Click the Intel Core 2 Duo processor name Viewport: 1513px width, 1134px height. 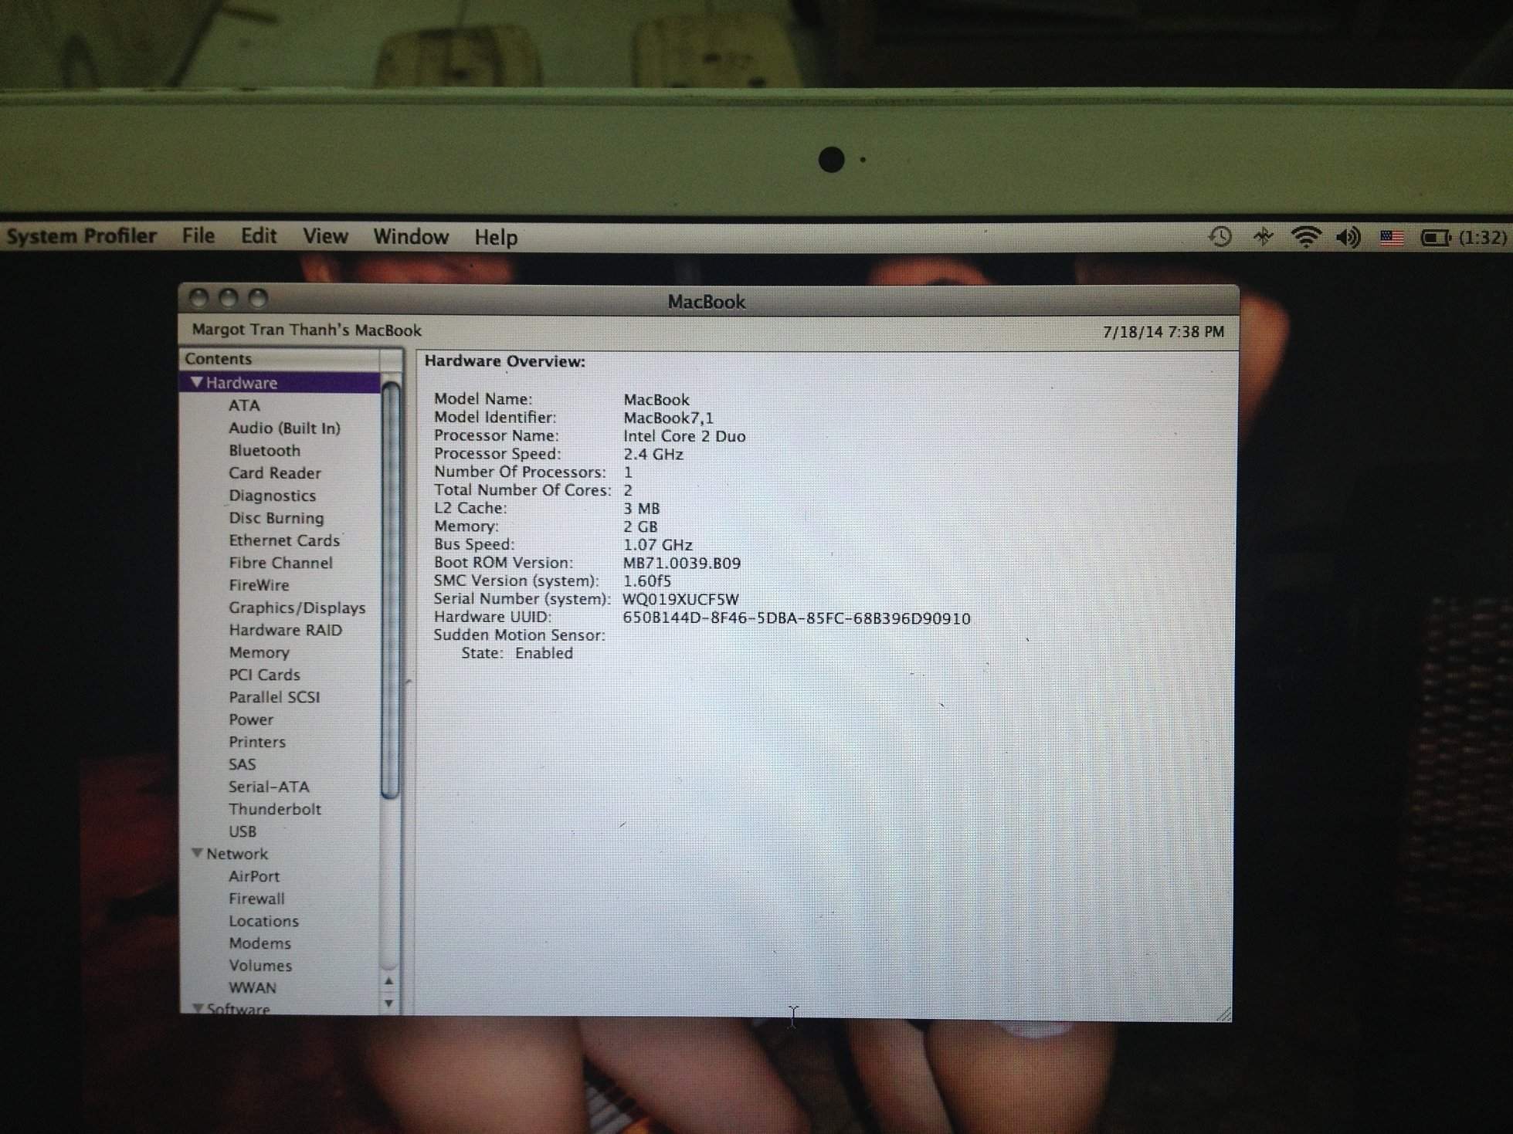click(x=684, y=436)
